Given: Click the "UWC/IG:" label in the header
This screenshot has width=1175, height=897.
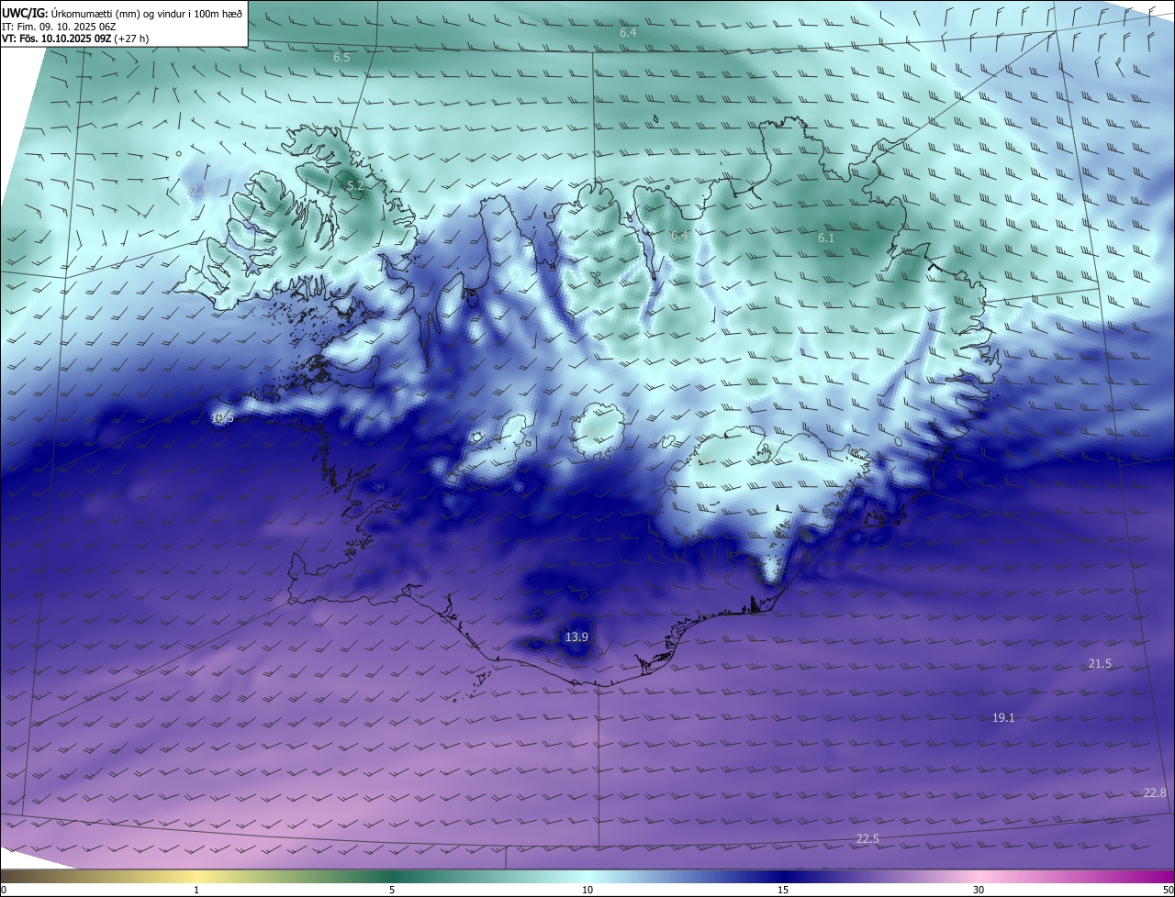Looking at the screenshot, I should click(25, 14).
